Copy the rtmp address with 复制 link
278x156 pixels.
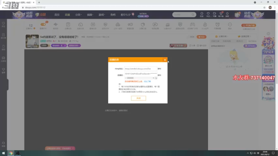[x=160, y=69]
